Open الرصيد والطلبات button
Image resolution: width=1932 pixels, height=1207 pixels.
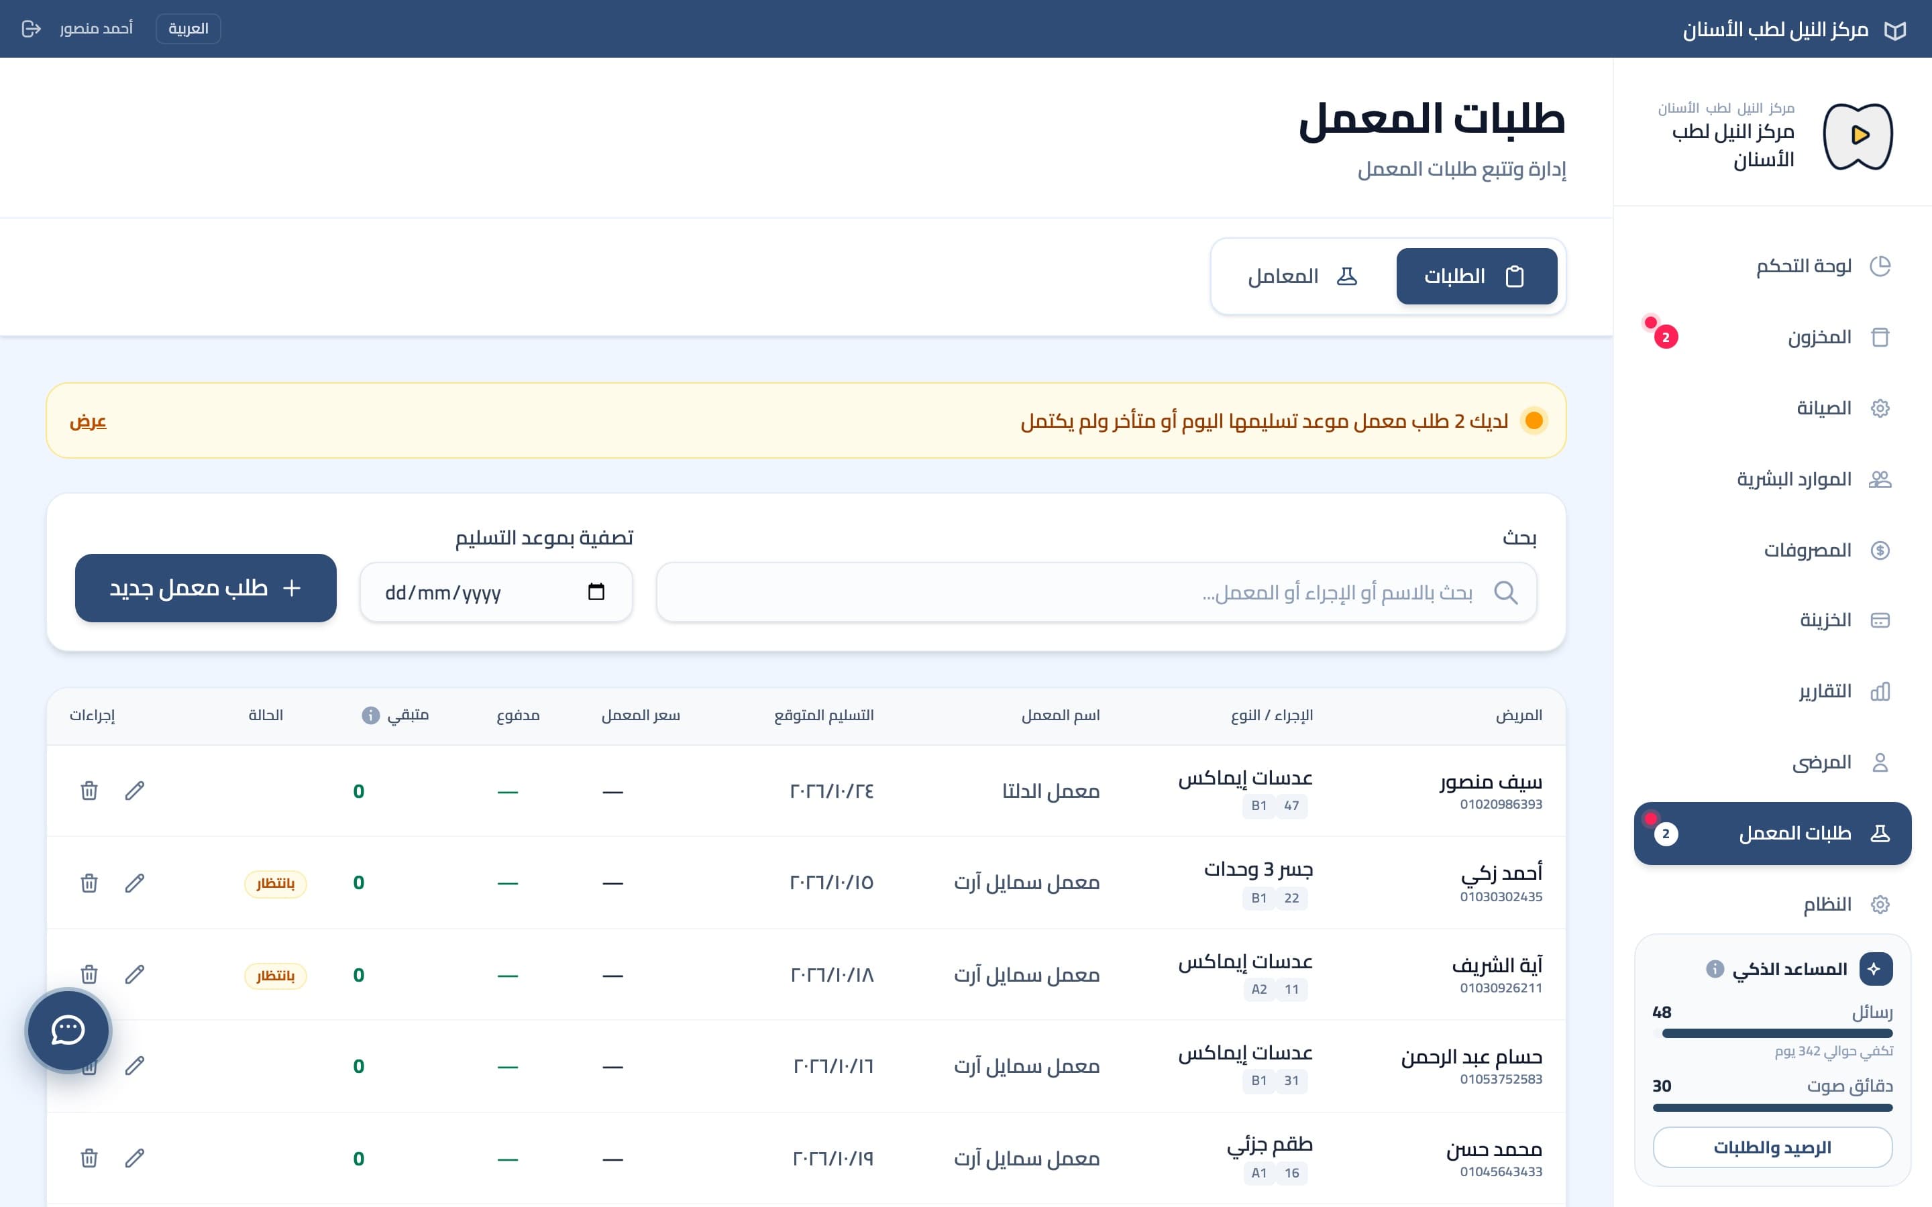click(1772, 1147)
